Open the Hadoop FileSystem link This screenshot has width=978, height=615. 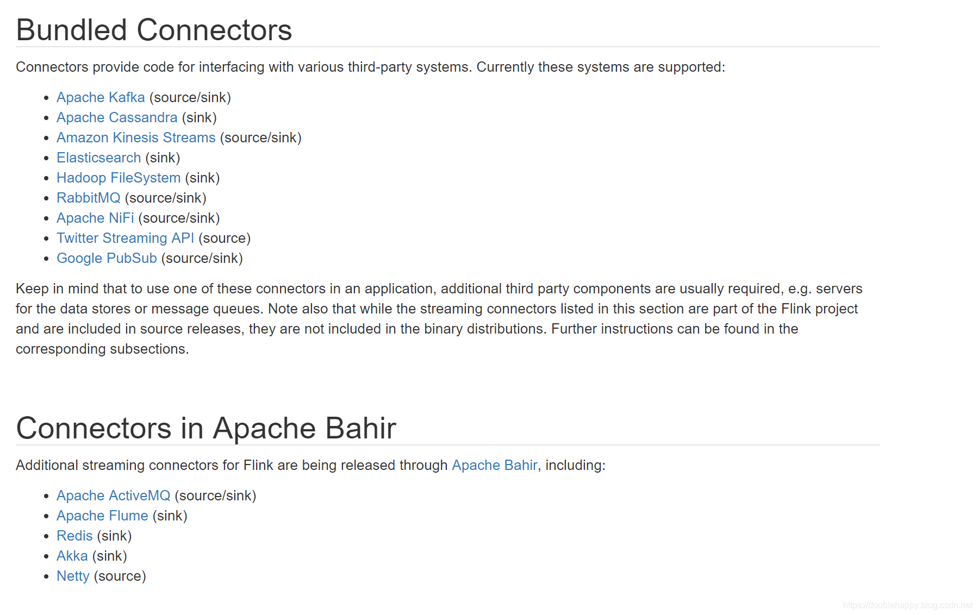[x=119, y=178]
